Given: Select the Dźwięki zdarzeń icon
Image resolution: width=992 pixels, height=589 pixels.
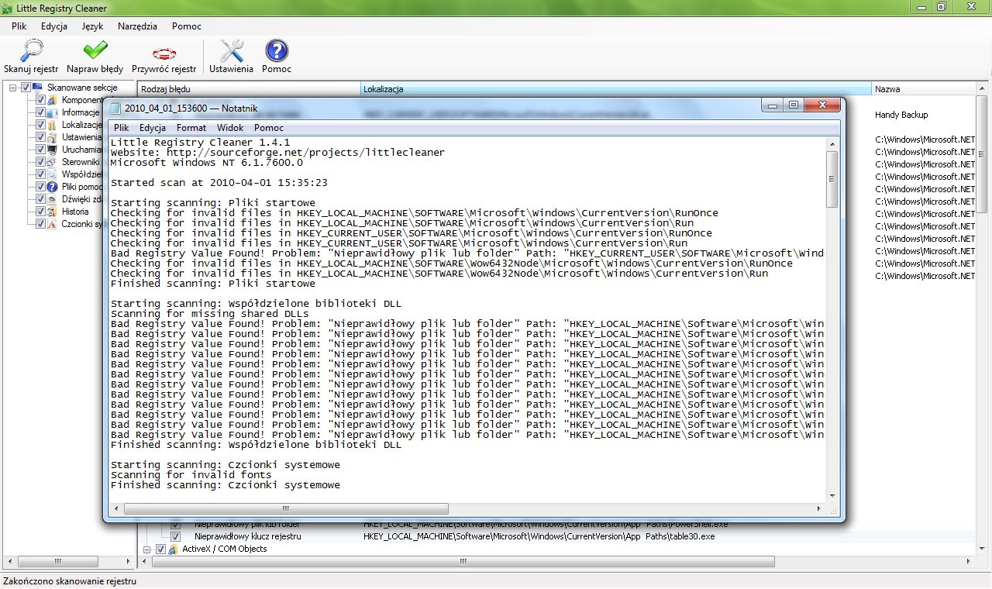Looking at the screenshot, I should tap(52, 199).
